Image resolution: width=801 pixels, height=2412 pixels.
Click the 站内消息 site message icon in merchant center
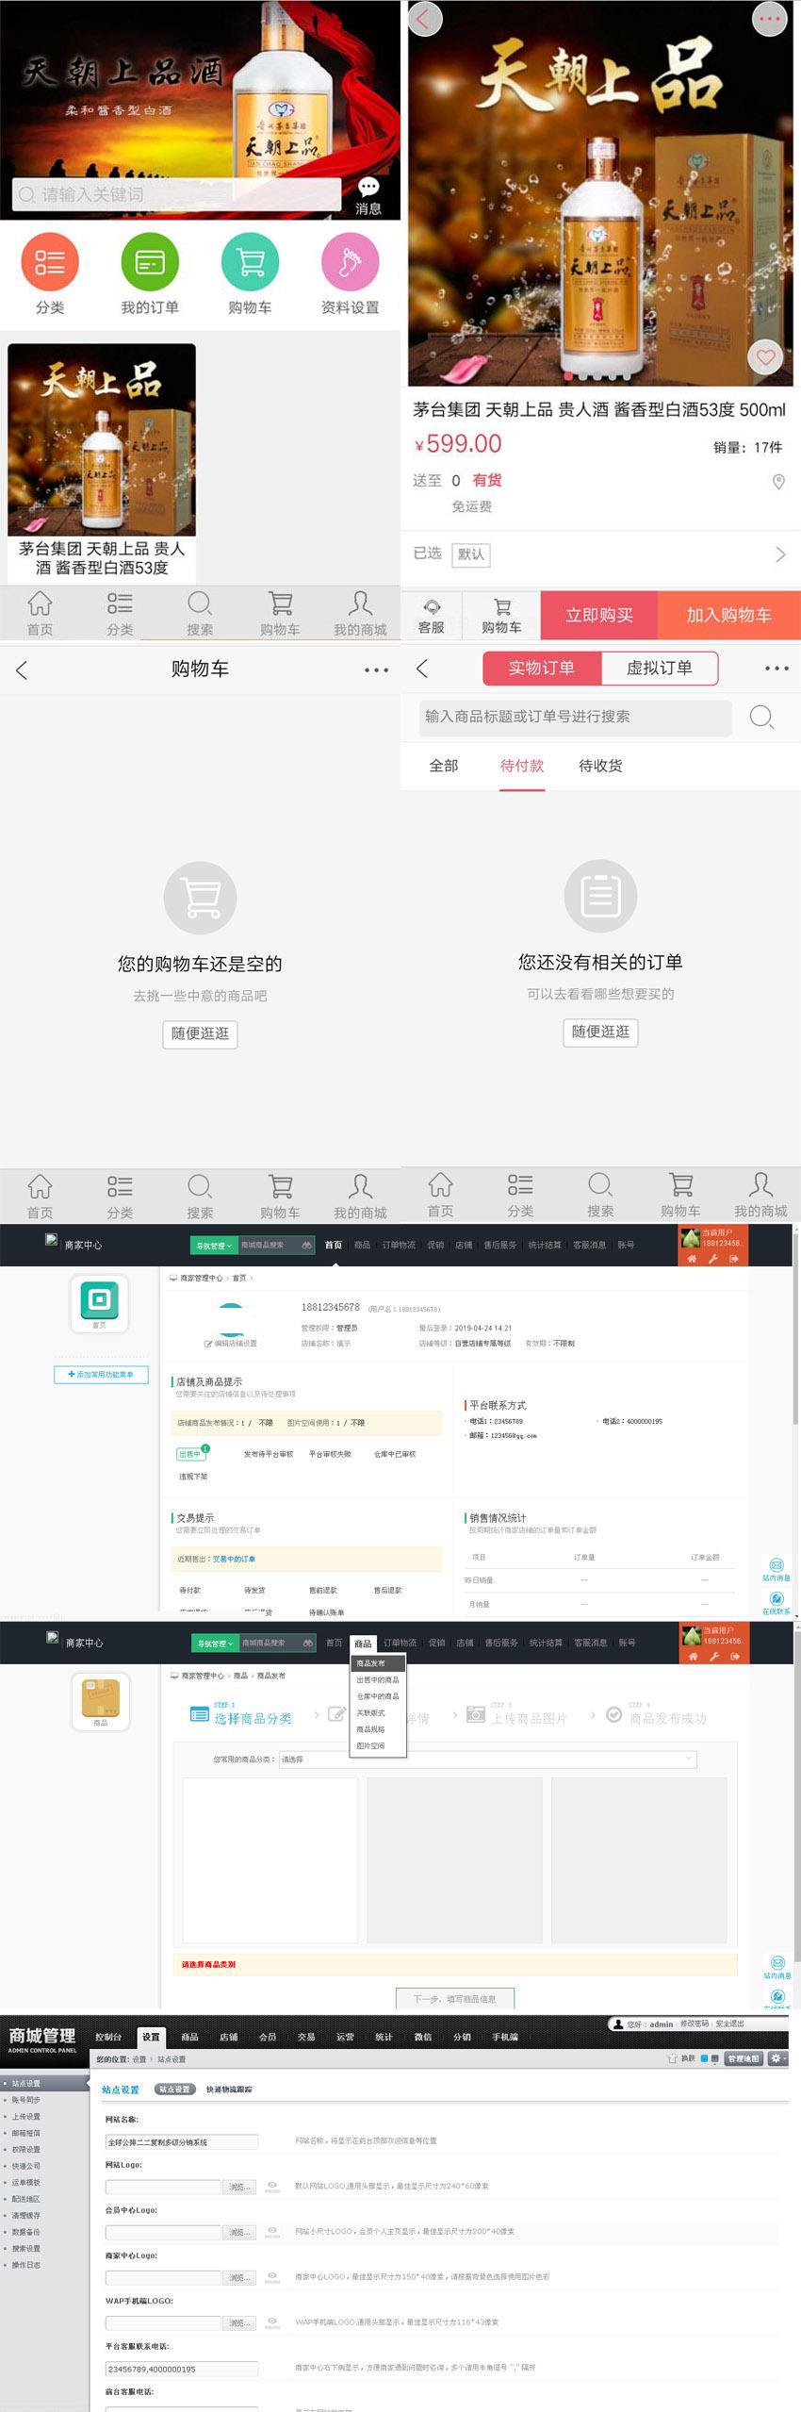click(x=776, y=1565)
